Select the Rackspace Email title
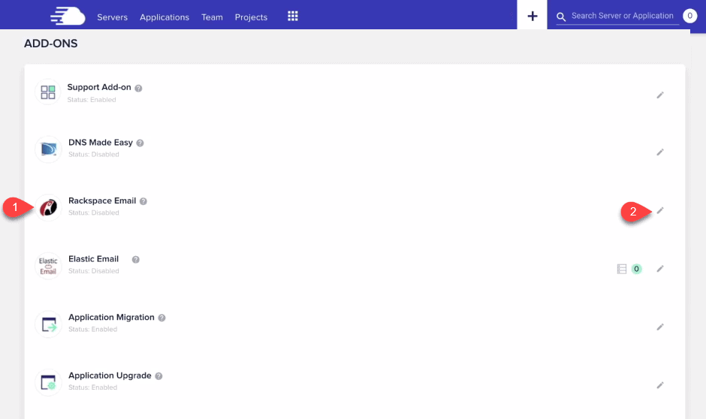Image resolution: width=706 pixels, height=419 pixels. pos(102,200)
